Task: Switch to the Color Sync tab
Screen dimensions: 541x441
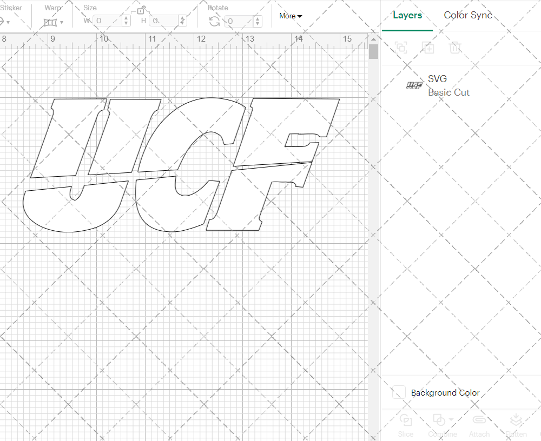Action: (x=467, y=15)
